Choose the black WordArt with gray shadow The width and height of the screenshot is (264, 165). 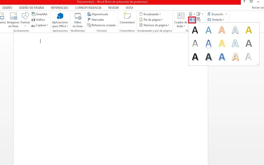click(195, 57)
